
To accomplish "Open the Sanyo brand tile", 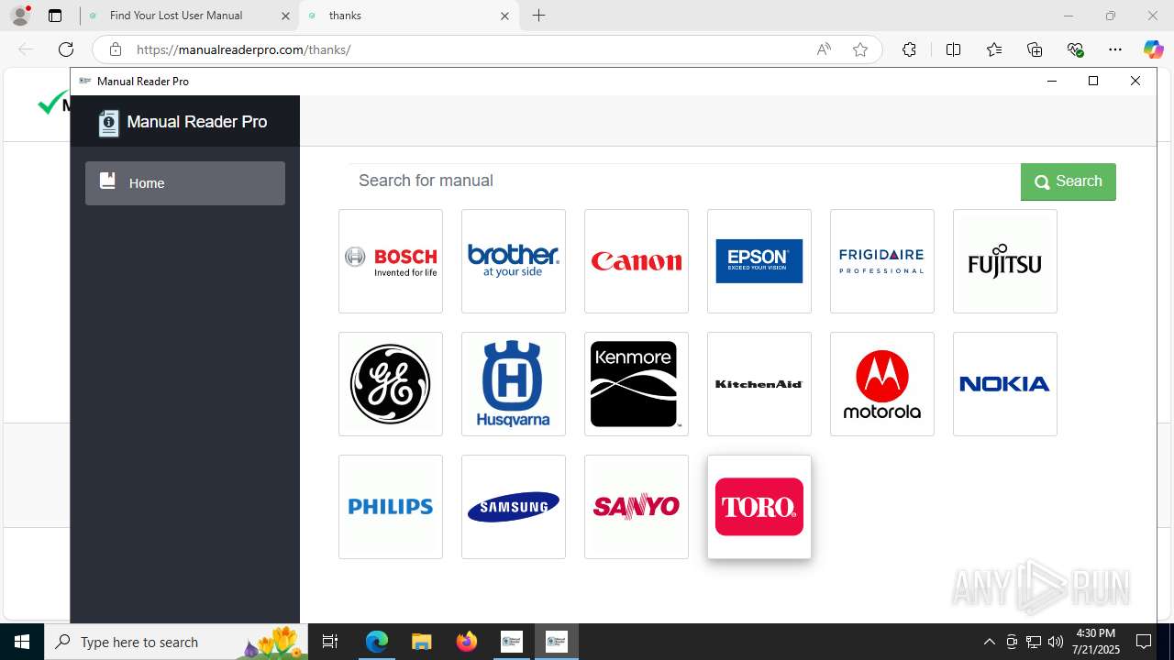I will (x=637, y=507).
